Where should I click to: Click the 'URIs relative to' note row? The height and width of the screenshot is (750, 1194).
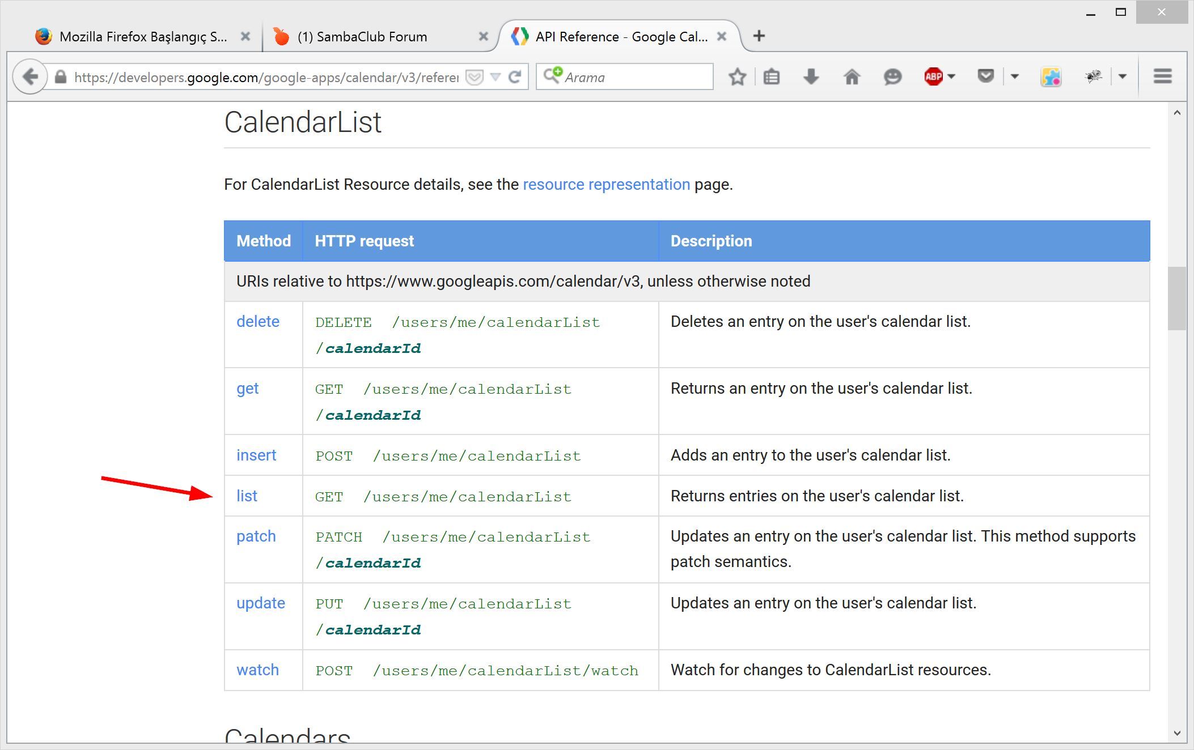(687, 282)
